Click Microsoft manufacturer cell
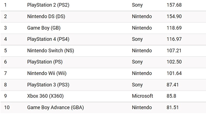The width and height of the screenshot is (206, 114). click(x=142, y=96)
